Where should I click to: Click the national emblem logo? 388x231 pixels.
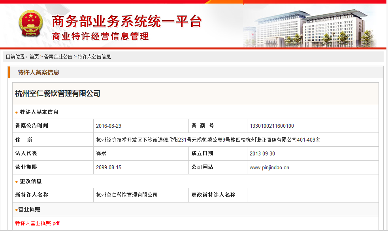[x=31, y=24]
